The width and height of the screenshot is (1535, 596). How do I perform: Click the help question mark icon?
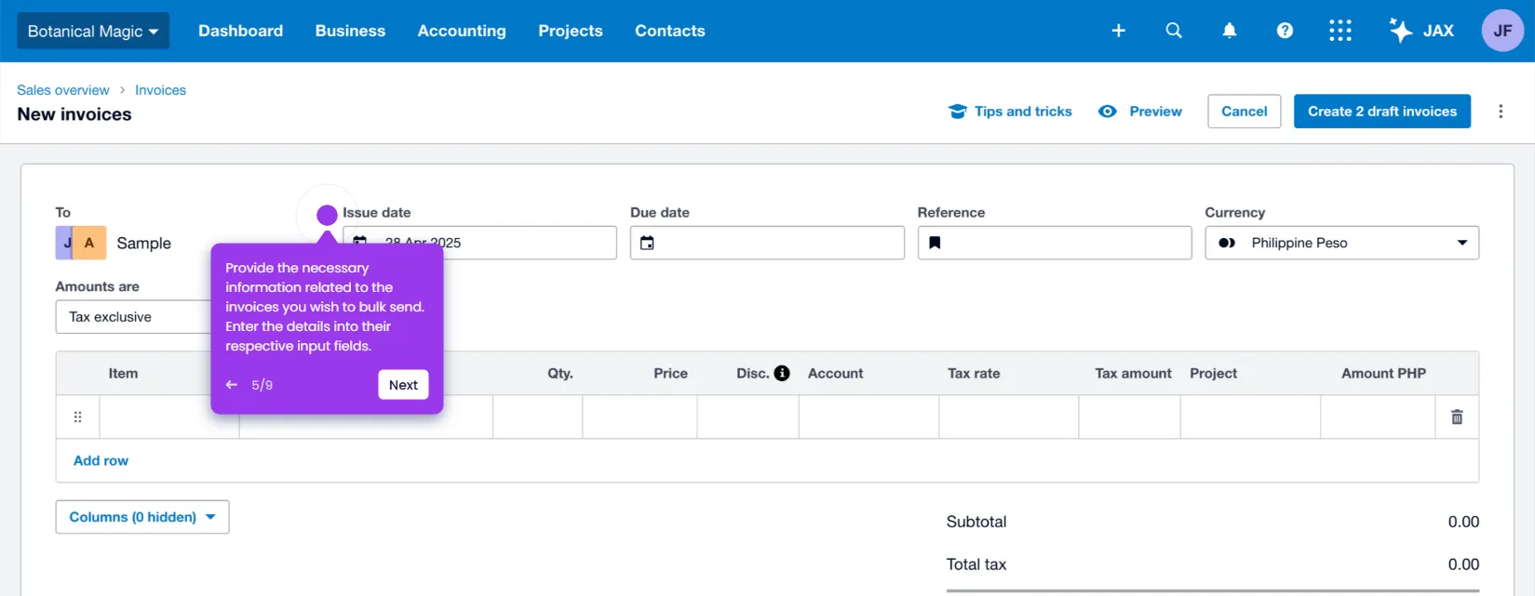point(1285,31)
